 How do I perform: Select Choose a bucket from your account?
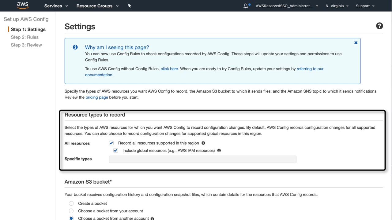click(71, 211)
